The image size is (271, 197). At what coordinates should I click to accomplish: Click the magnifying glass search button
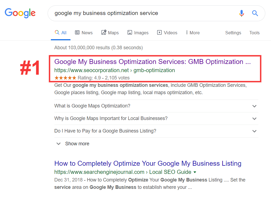[x=255, y=13]
